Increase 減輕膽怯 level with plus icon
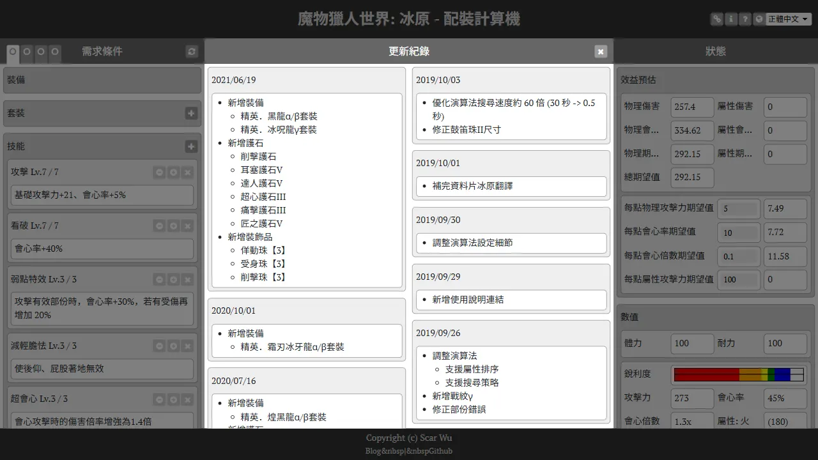This screenshot has height=460, width=818. coord(173,346)
